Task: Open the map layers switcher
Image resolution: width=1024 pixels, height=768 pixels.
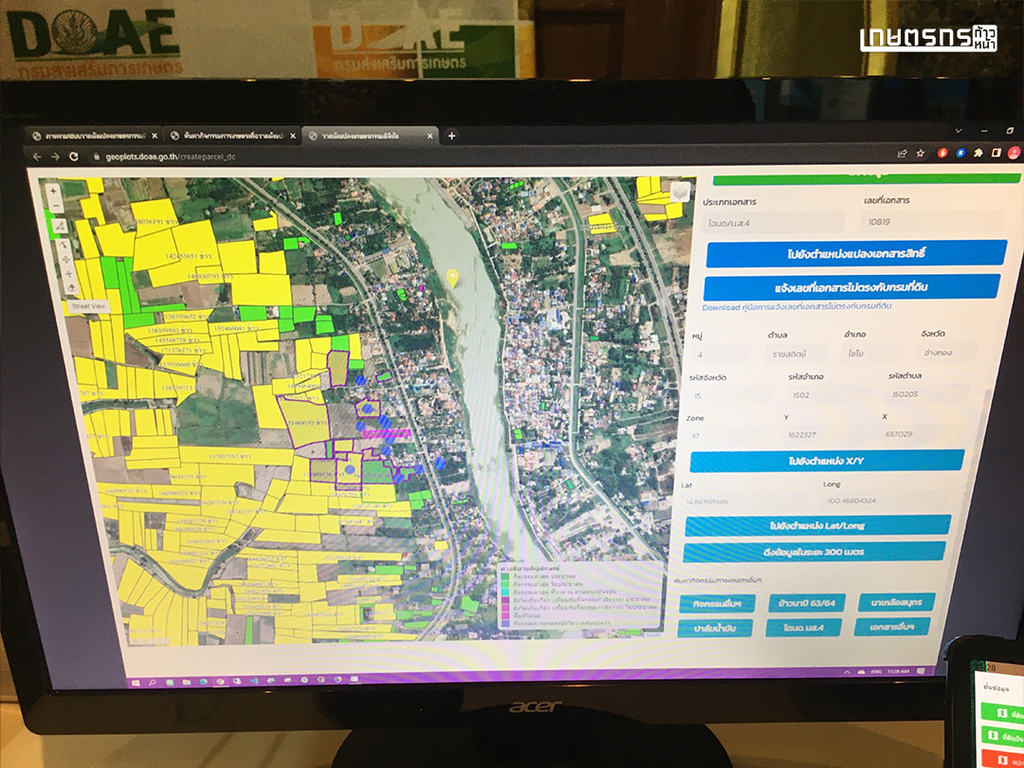Action: coord(680,192)
